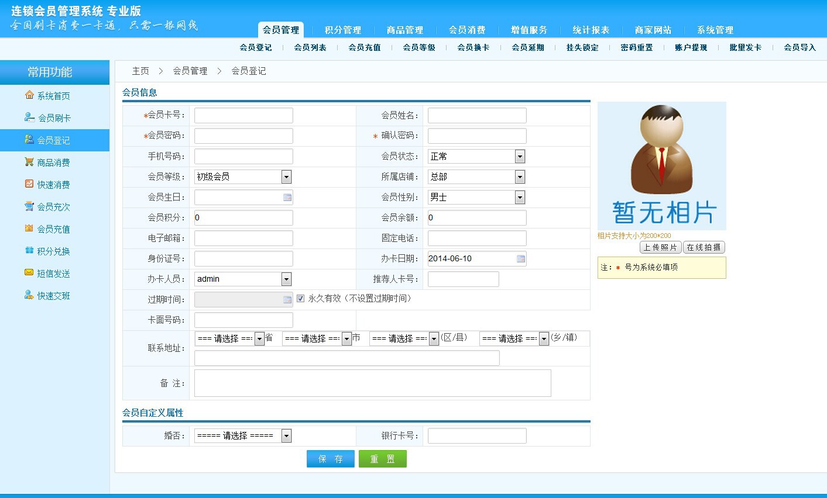Click the 会员卡号 input field

click(243, 116)
